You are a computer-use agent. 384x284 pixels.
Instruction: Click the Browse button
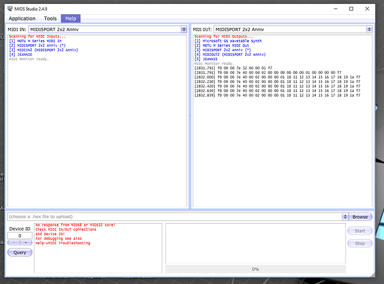(360, 217)
